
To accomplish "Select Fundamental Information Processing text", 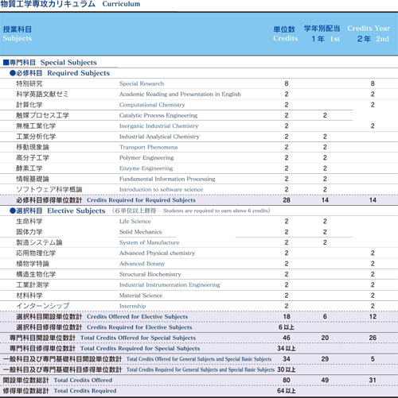I will pos(167,179).
